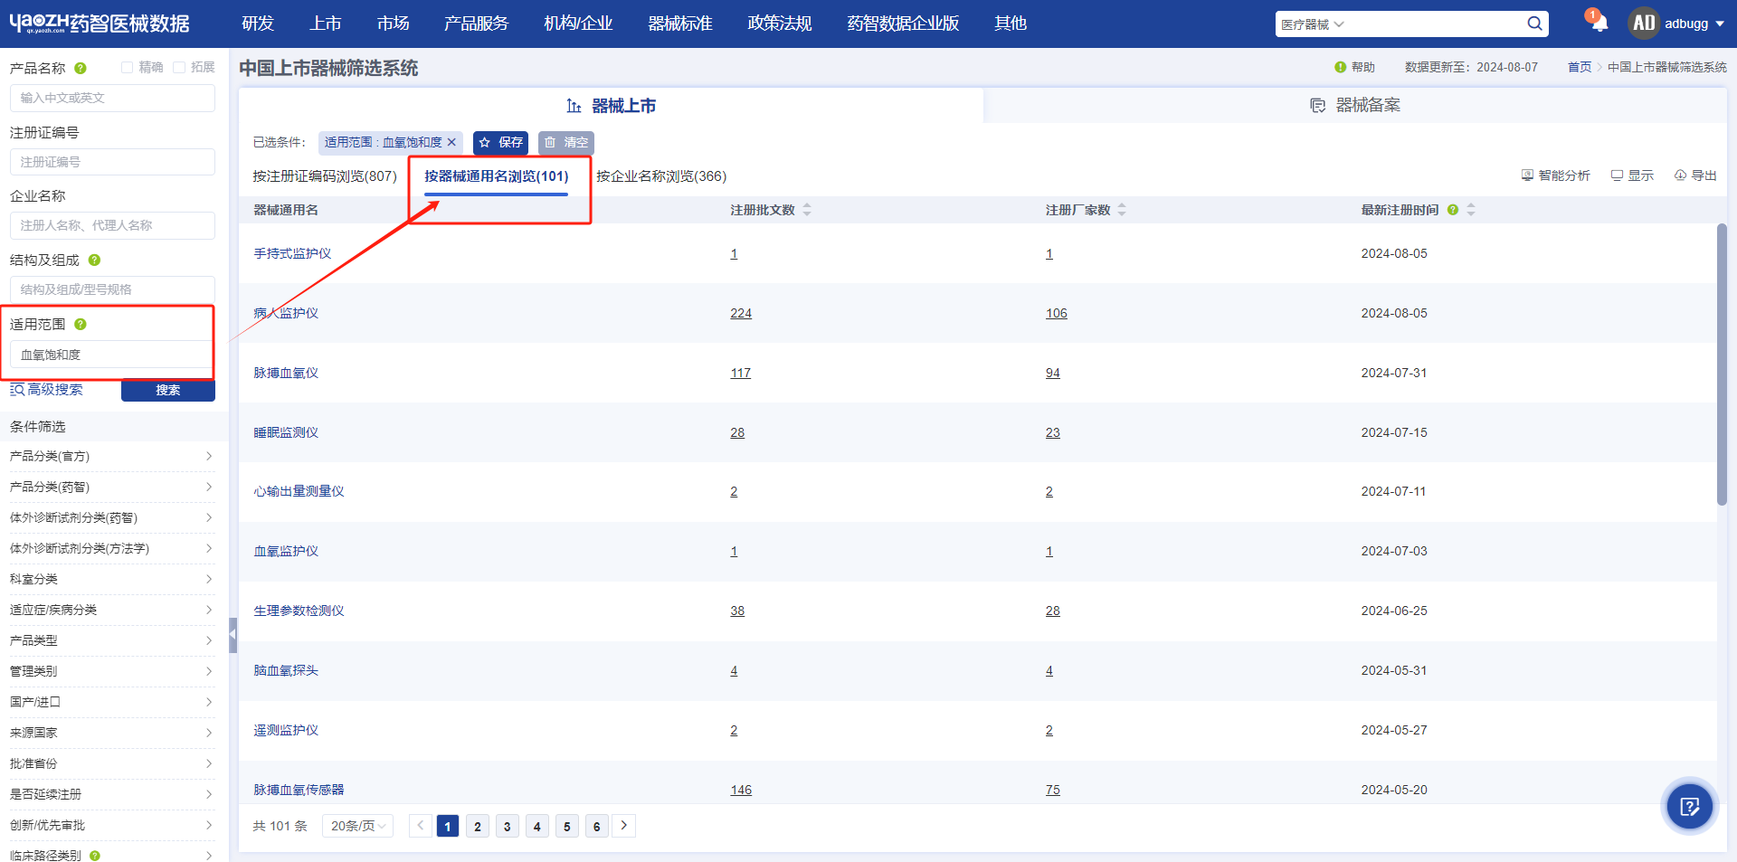Open the notification bell icon
1737x862 pixels.
(1599, 24)
